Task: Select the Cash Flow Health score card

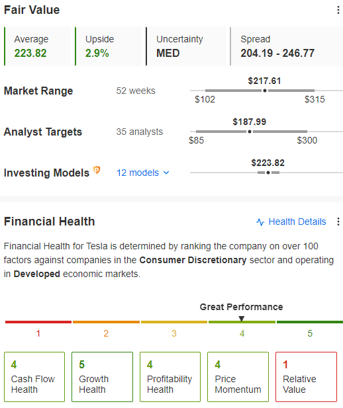Action: point(34,377)
